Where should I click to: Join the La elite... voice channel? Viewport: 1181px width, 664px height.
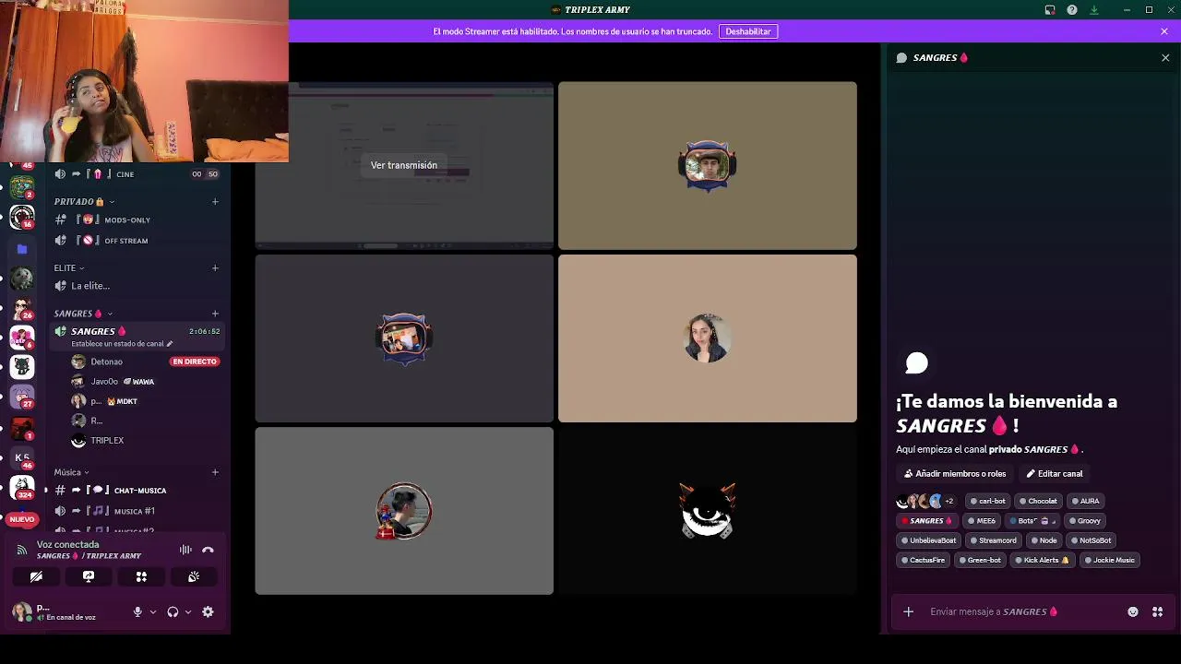click(137, 286)
